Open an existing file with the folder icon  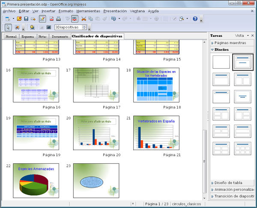coord(19,19)
